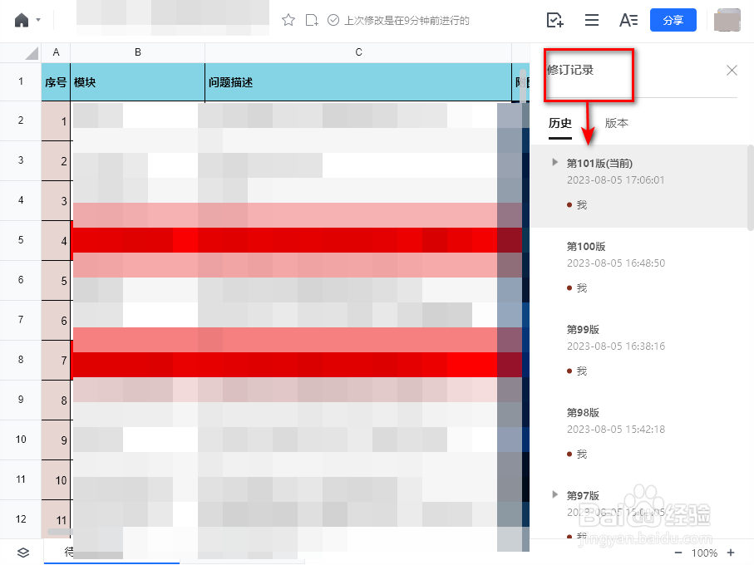Image resolution: width=754 pixels, height=565 pixels.
Task: Click the save status checkmark icon
Action: tap(333, 20)
